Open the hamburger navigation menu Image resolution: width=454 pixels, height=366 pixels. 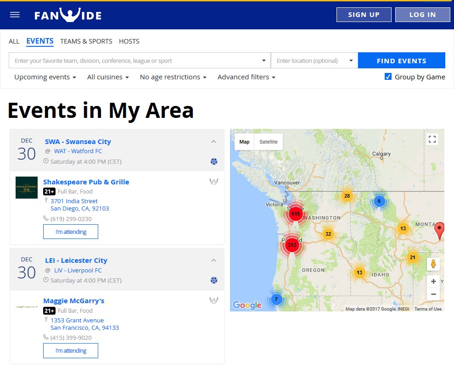(x=15, y=15)
